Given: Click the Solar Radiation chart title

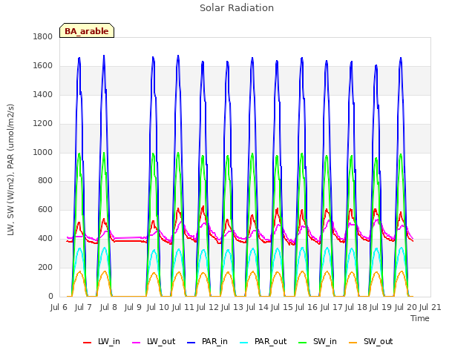Looking at the screenshot, I should tap(237, 8).
